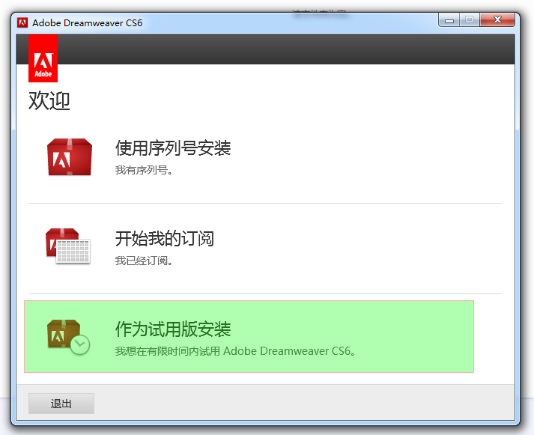Close the Dreamweaver installer window
The image size is (534, 435).
(497, 19)
